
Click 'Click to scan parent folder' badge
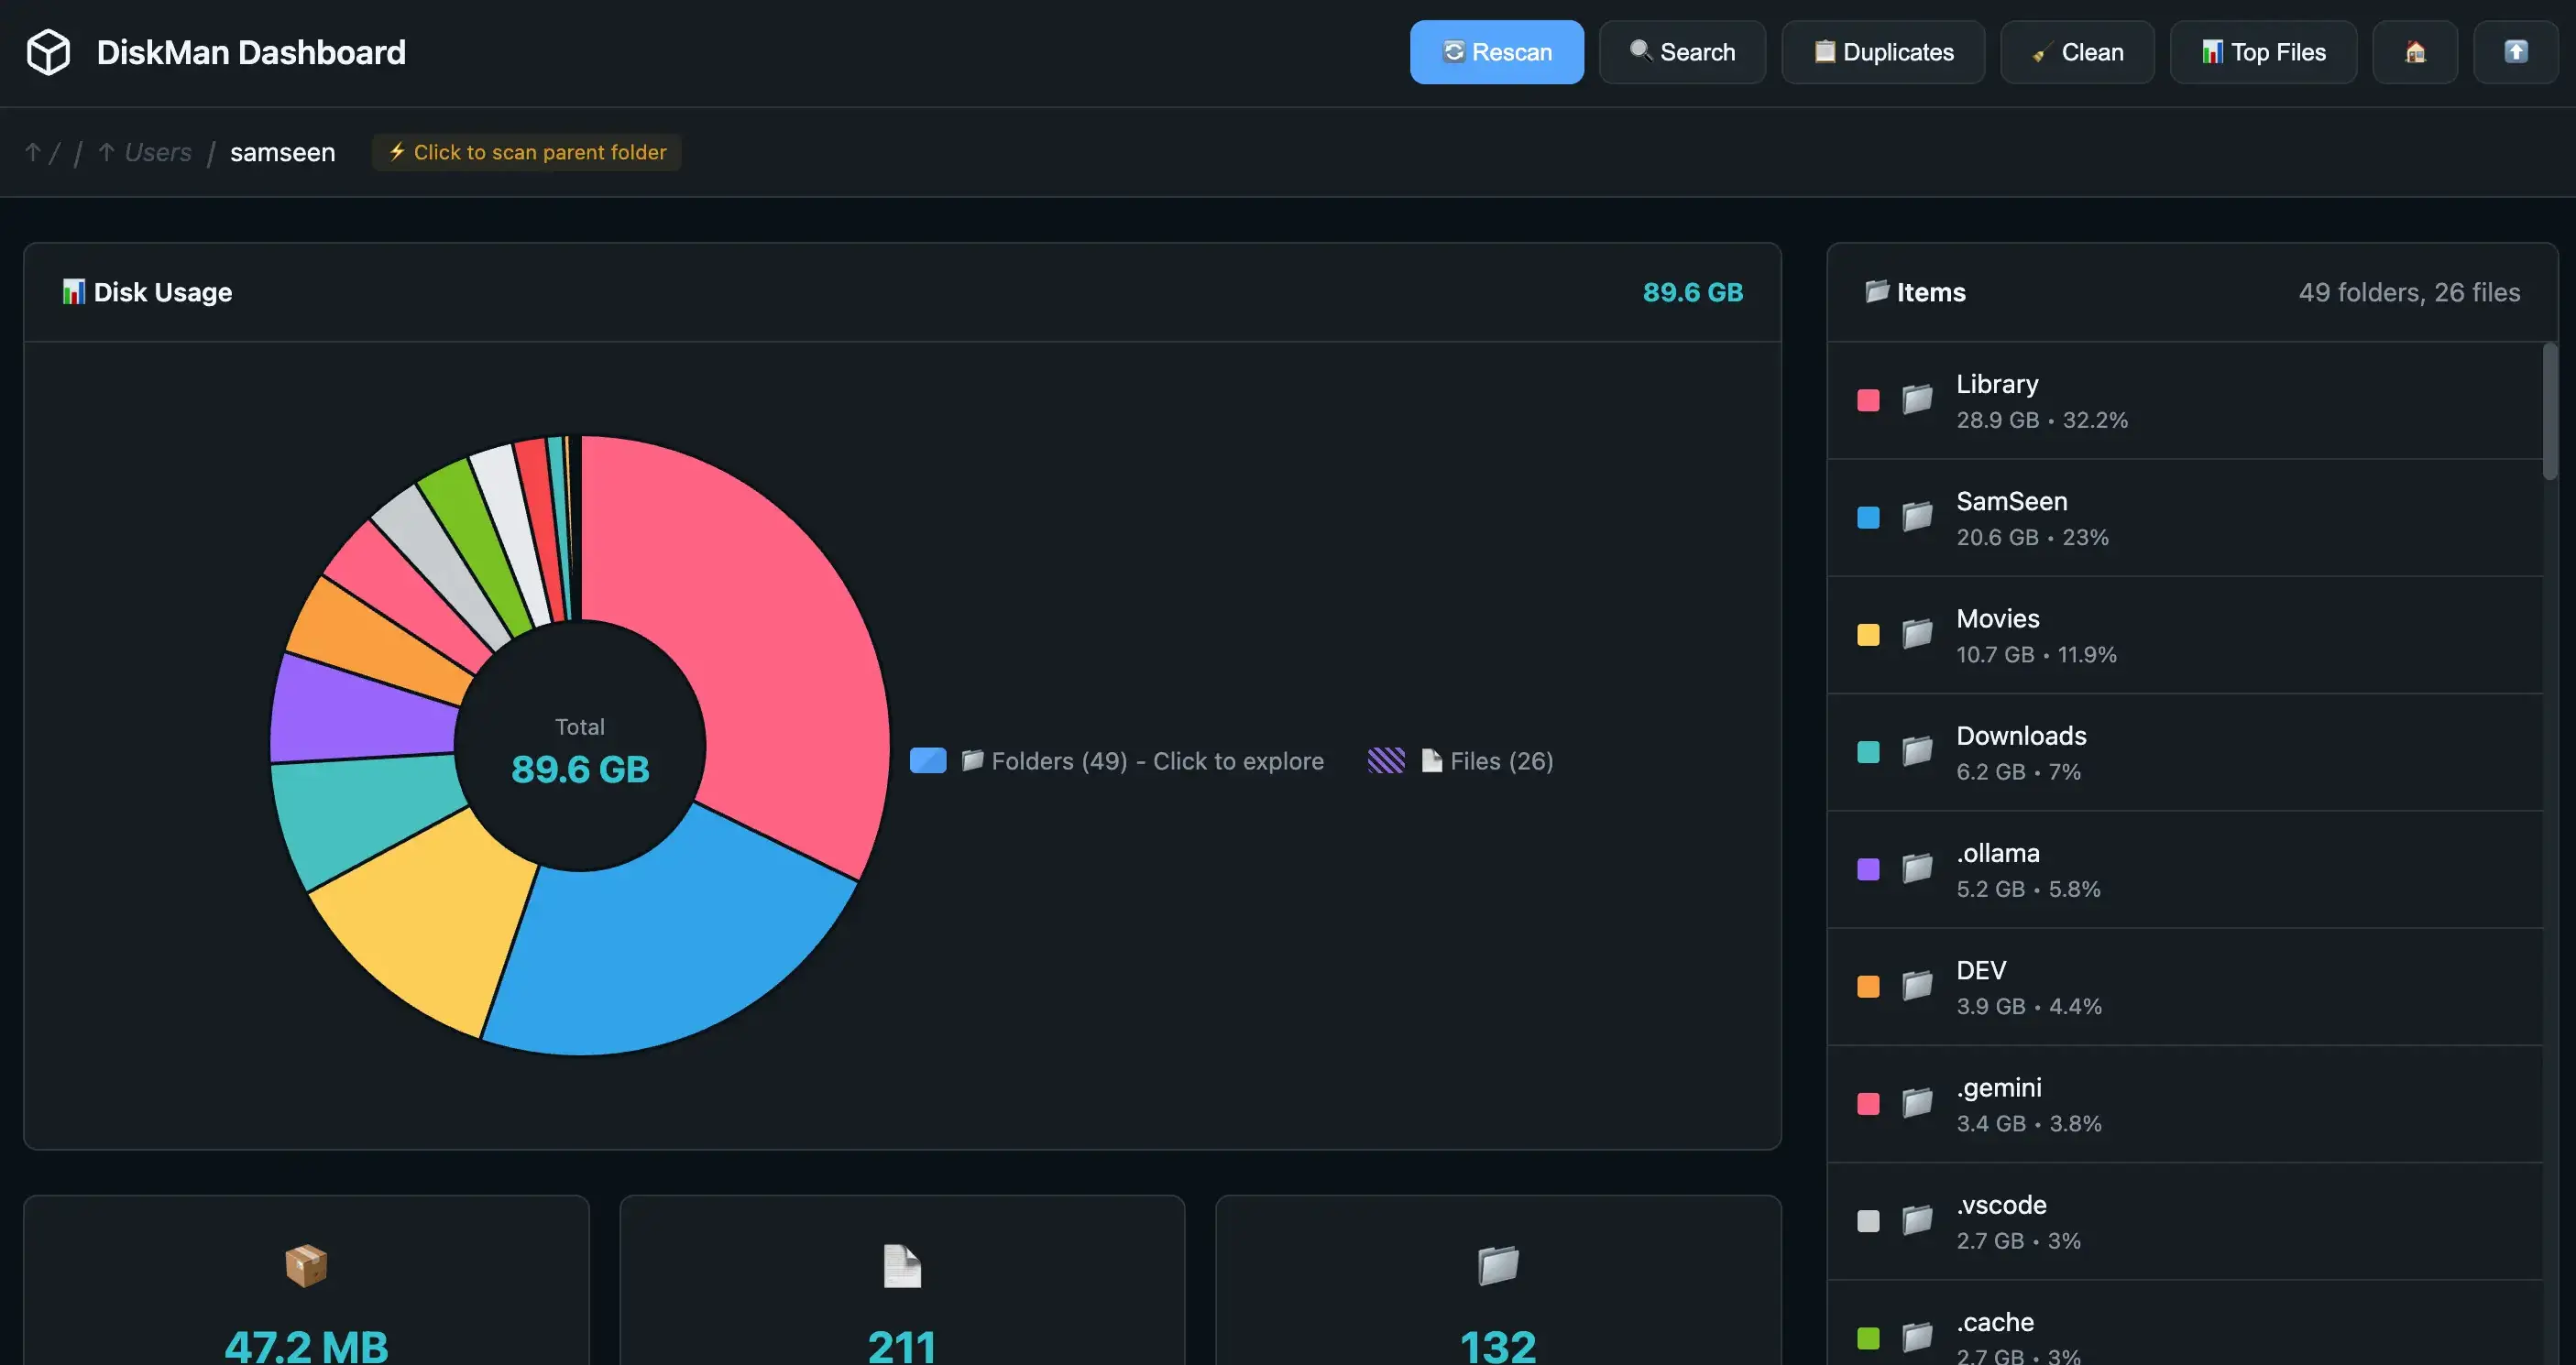pos(526,152)
